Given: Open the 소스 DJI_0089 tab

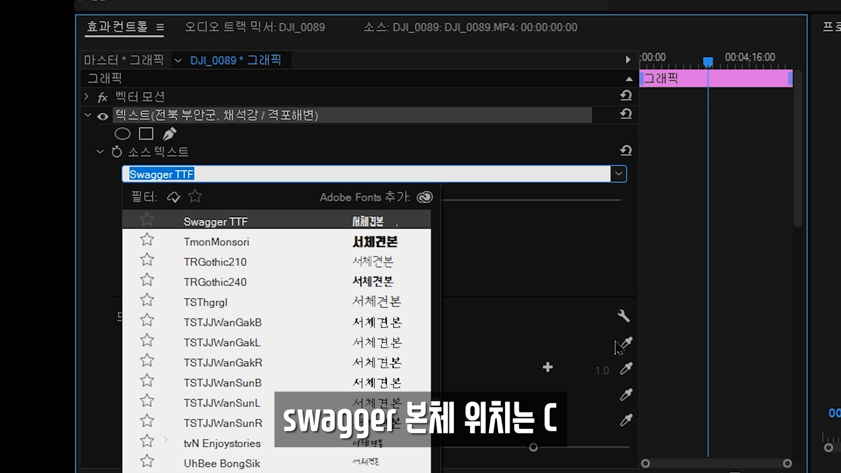Looking at the screenshot, I should tap(470, 27).
